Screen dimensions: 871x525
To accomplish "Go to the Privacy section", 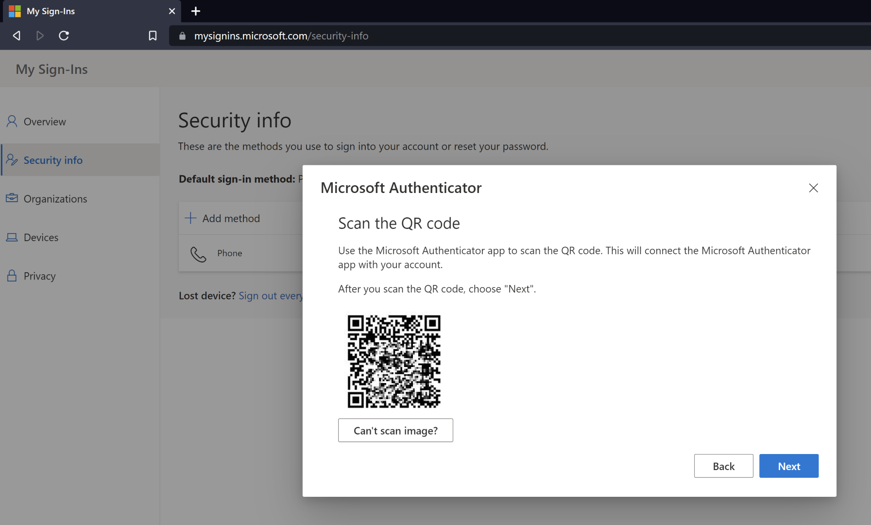I will point(39,276).
